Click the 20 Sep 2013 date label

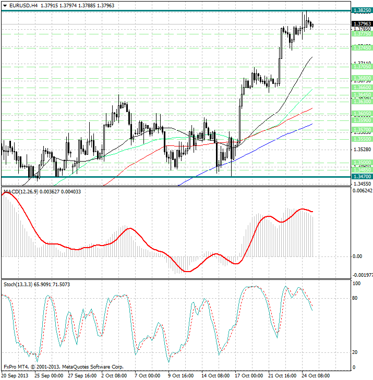[x=15, y=376]
